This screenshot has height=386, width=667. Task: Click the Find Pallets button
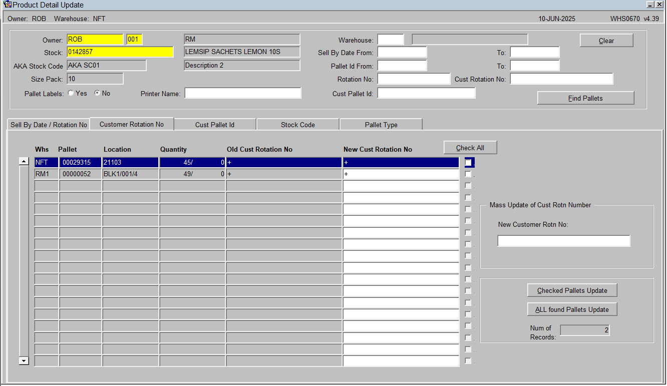(x=585, y=98)
